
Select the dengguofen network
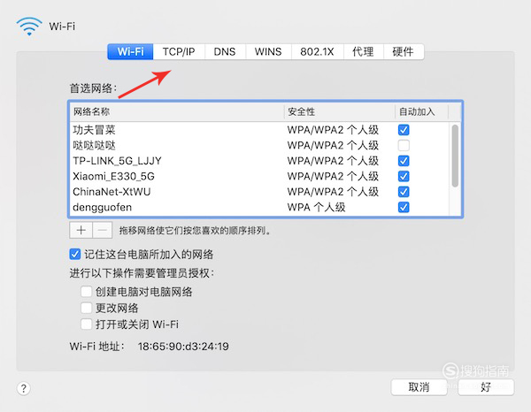(259, 207)
